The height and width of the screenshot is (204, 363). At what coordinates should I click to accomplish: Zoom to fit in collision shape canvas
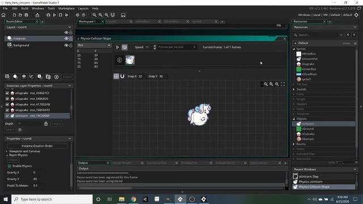(282, 84)
